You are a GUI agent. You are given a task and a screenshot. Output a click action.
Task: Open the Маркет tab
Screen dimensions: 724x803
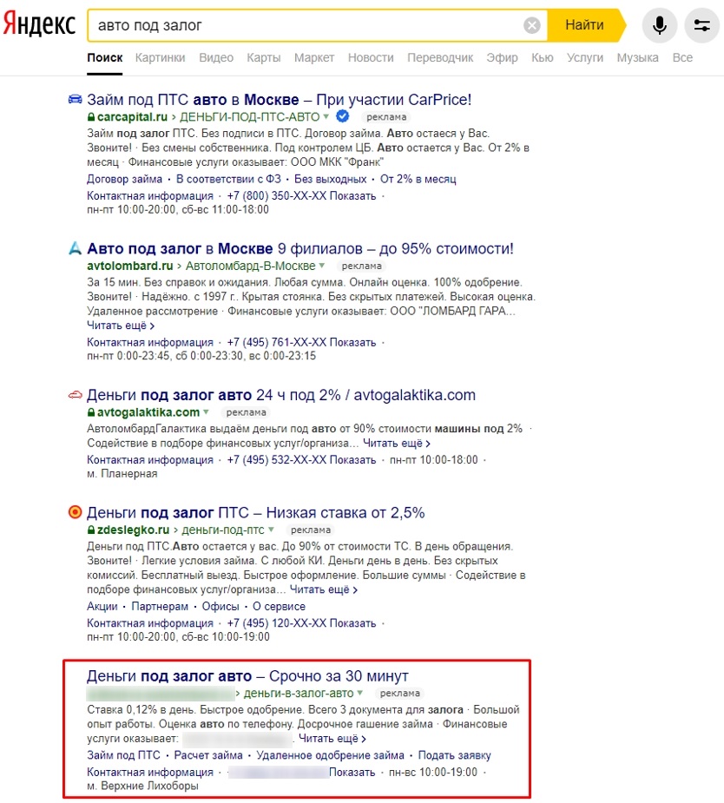point(314,58)
